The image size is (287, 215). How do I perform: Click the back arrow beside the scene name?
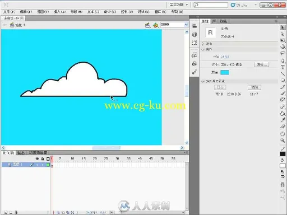tap(5, 25)
